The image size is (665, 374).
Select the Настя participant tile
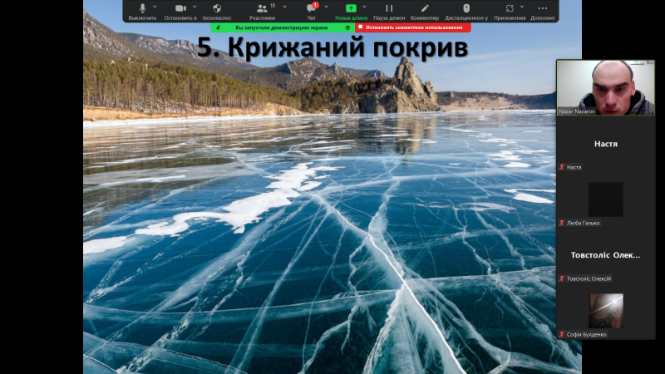click(605, 144)
